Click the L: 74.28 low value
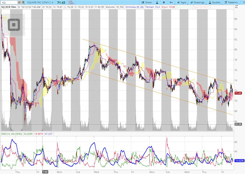 pyautogui.click(x=69, y=7)
